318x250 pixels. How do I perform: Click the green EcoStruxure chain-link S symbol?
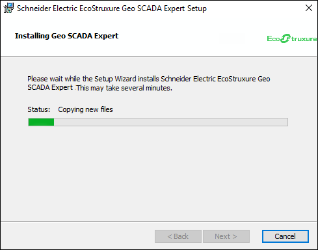[285, 38]
